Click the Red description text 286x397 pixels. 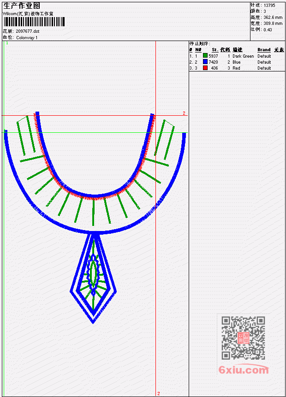pos(236,68)
